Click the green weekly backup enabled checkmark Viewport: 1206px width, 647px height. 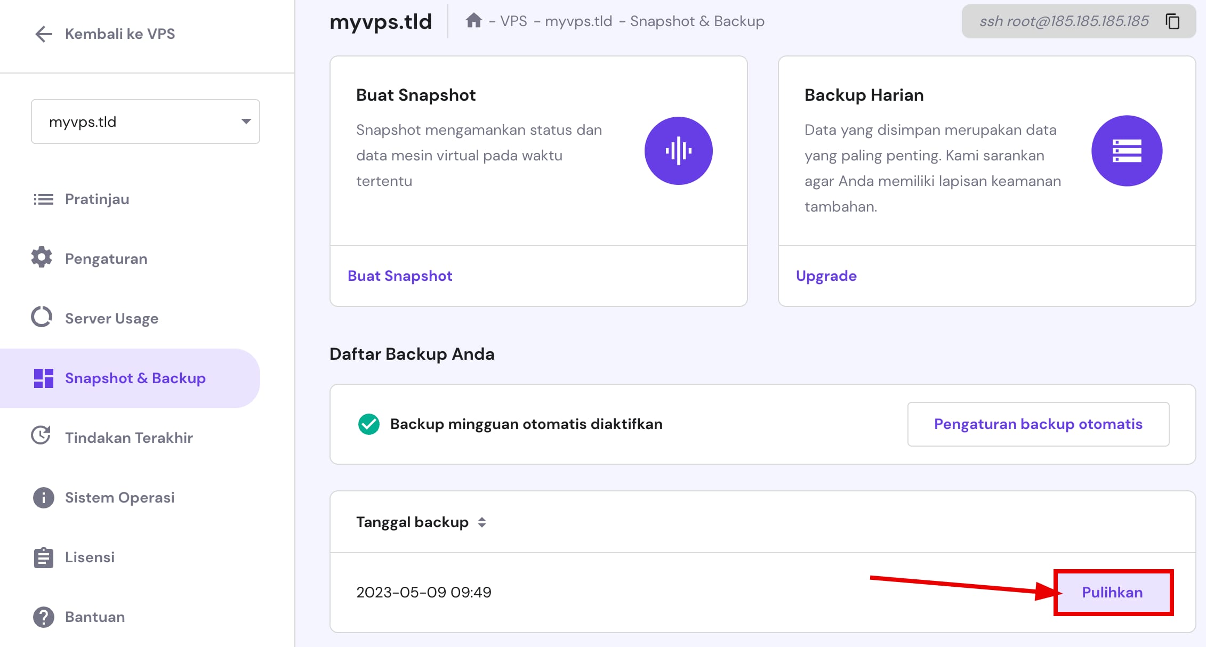368,424
